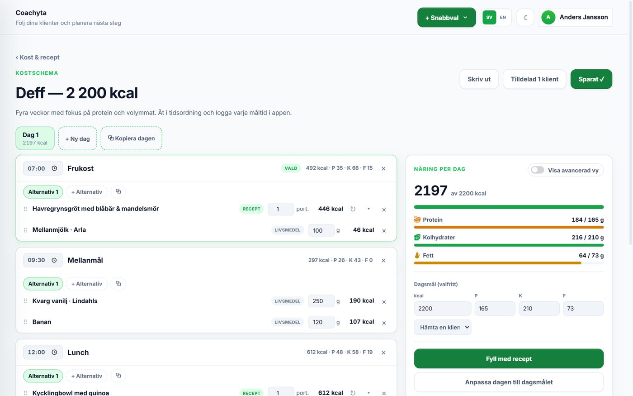
Task: Add an alternative under Mellanmål
Action: [x=87, y=284]
